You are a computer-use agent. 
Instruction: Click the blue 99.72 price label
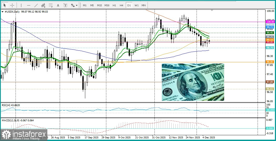270,27
